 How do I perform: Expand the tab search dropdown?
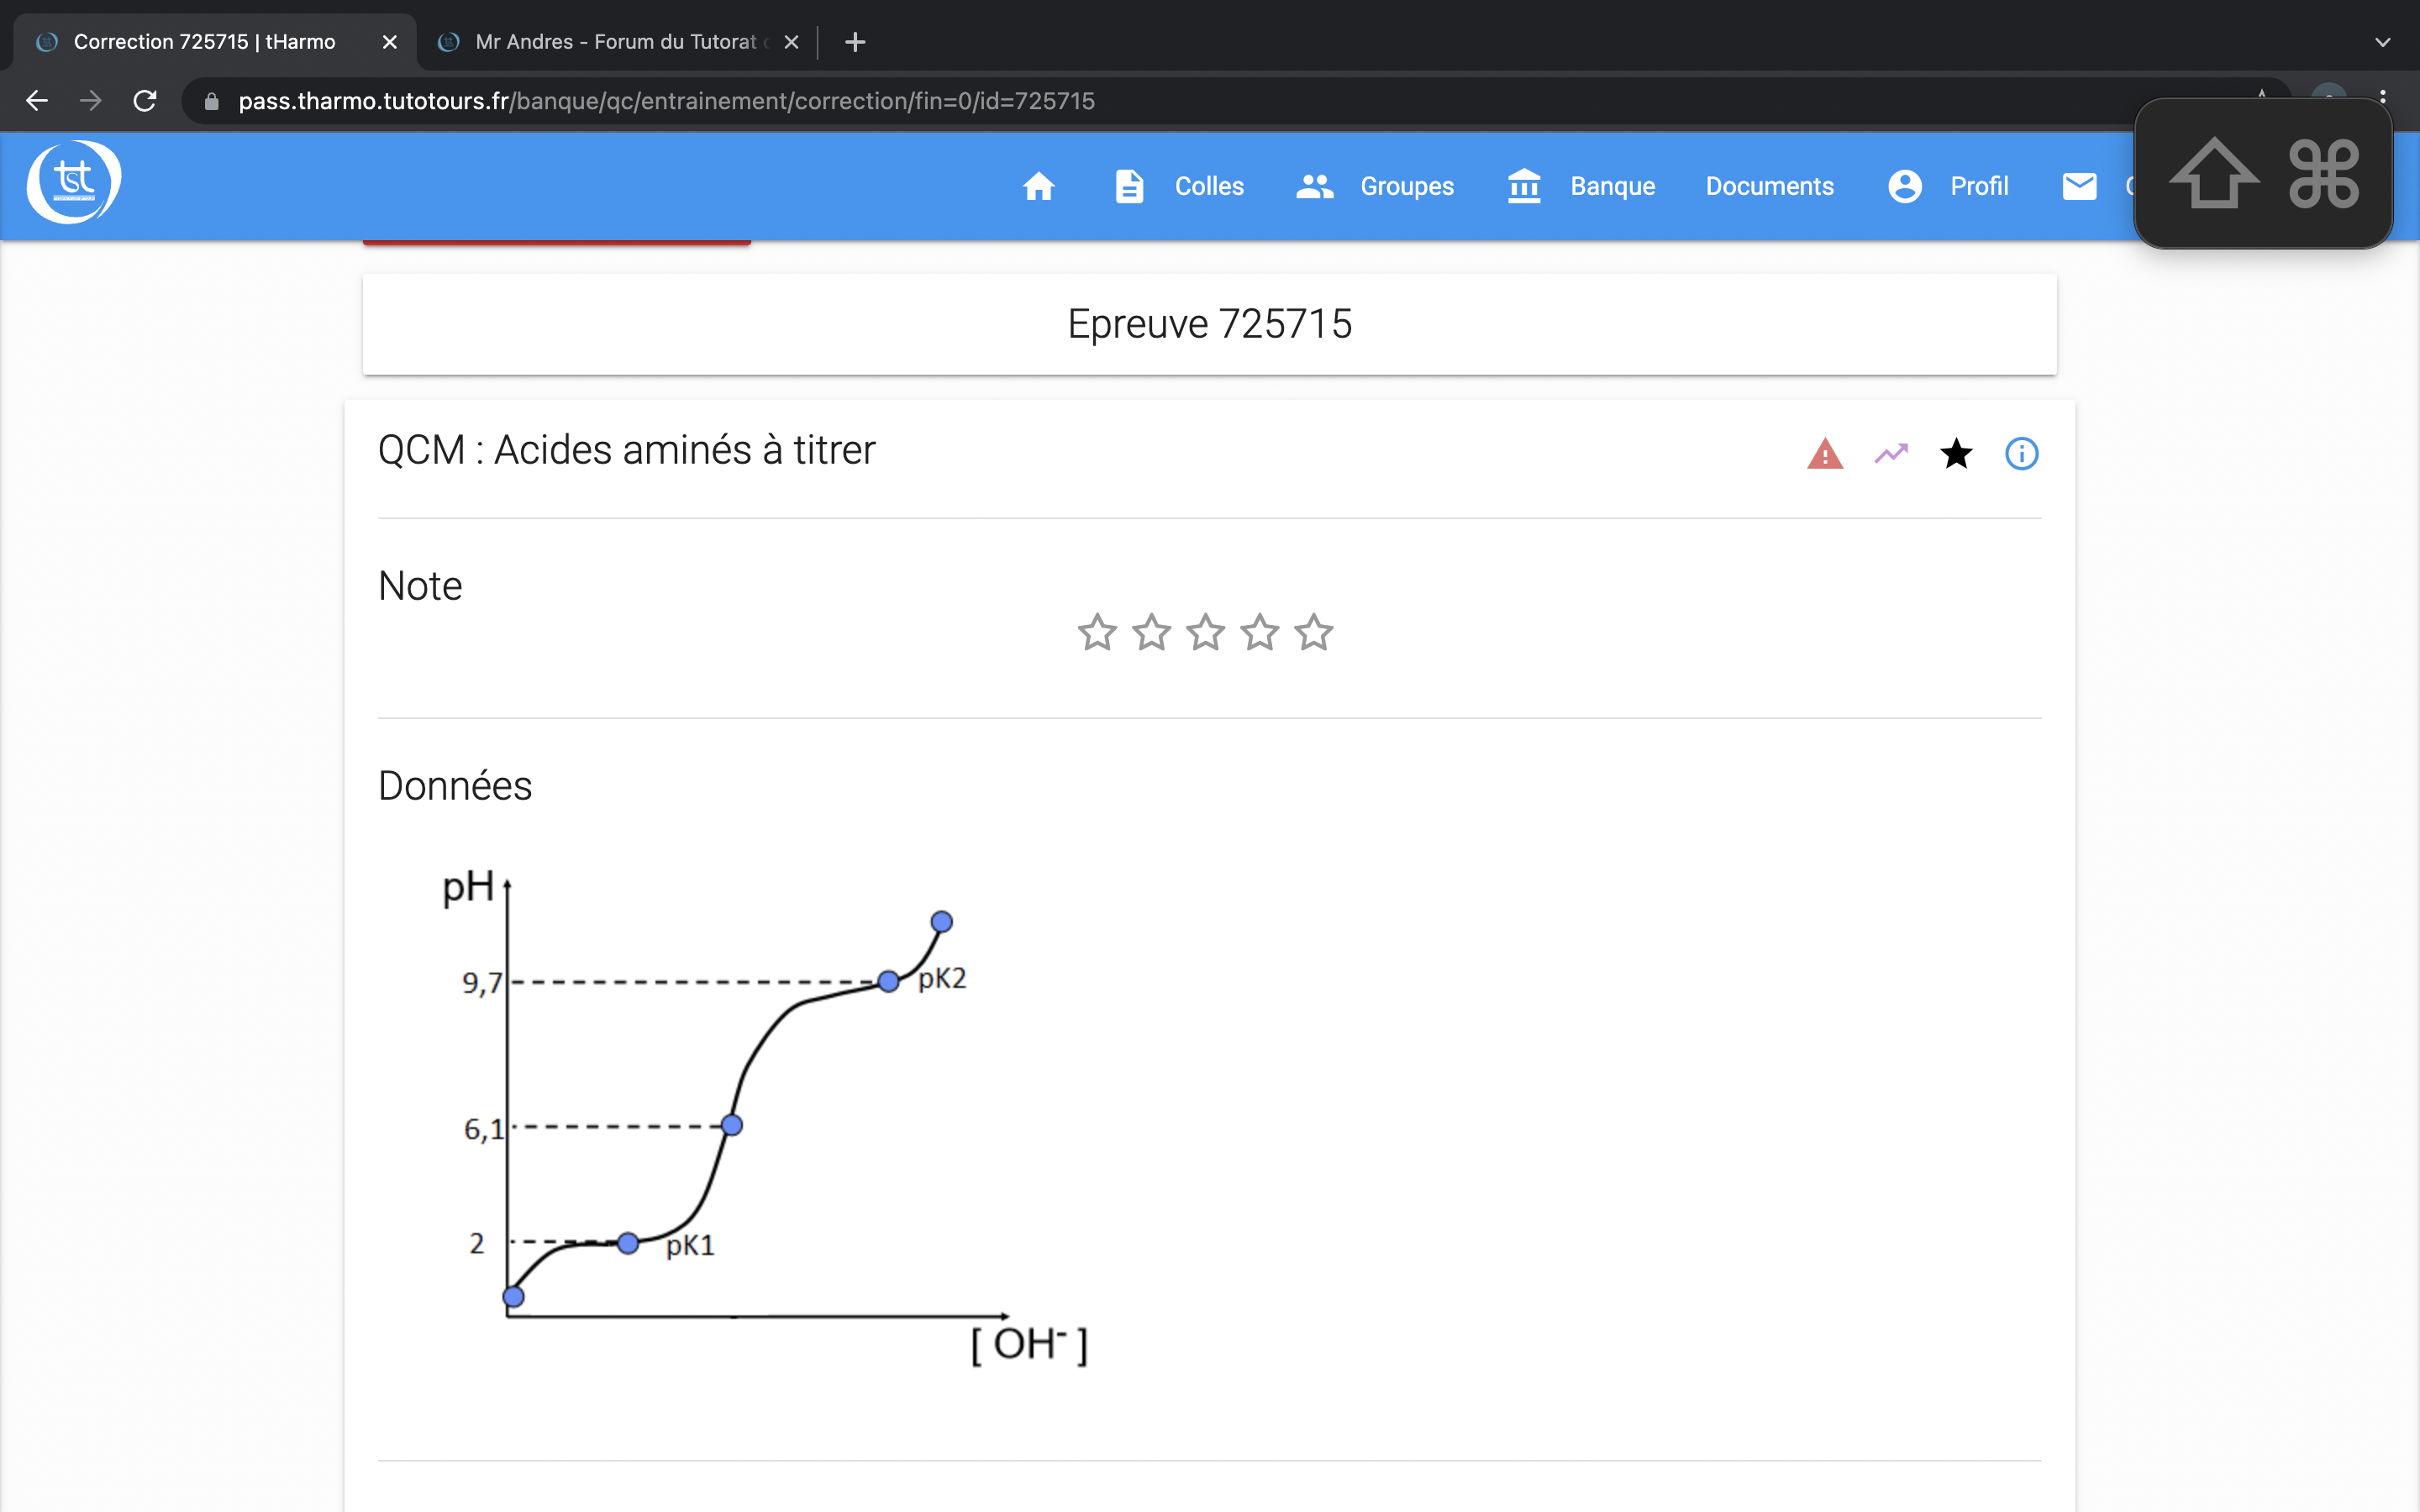point(2382,42)
